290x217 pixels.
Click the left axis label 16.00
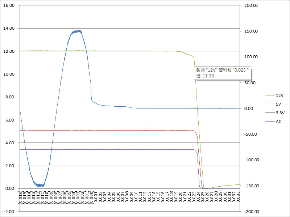[9, 5]
